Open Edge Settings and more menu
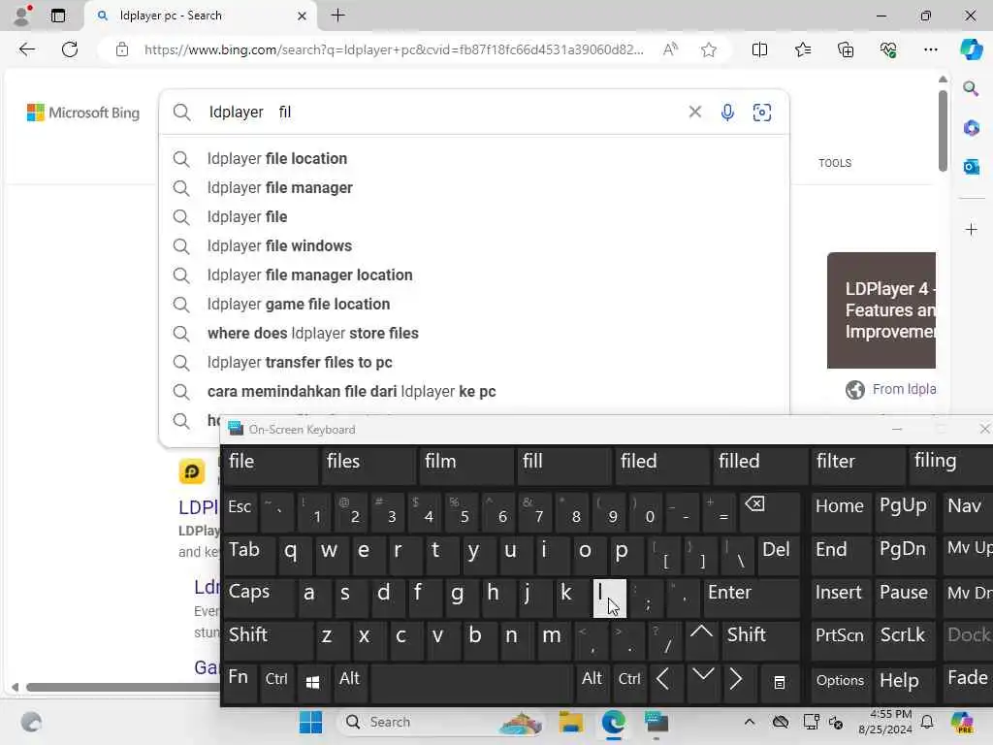The width and height of the screenshot is (993, 745). [930, 49]
